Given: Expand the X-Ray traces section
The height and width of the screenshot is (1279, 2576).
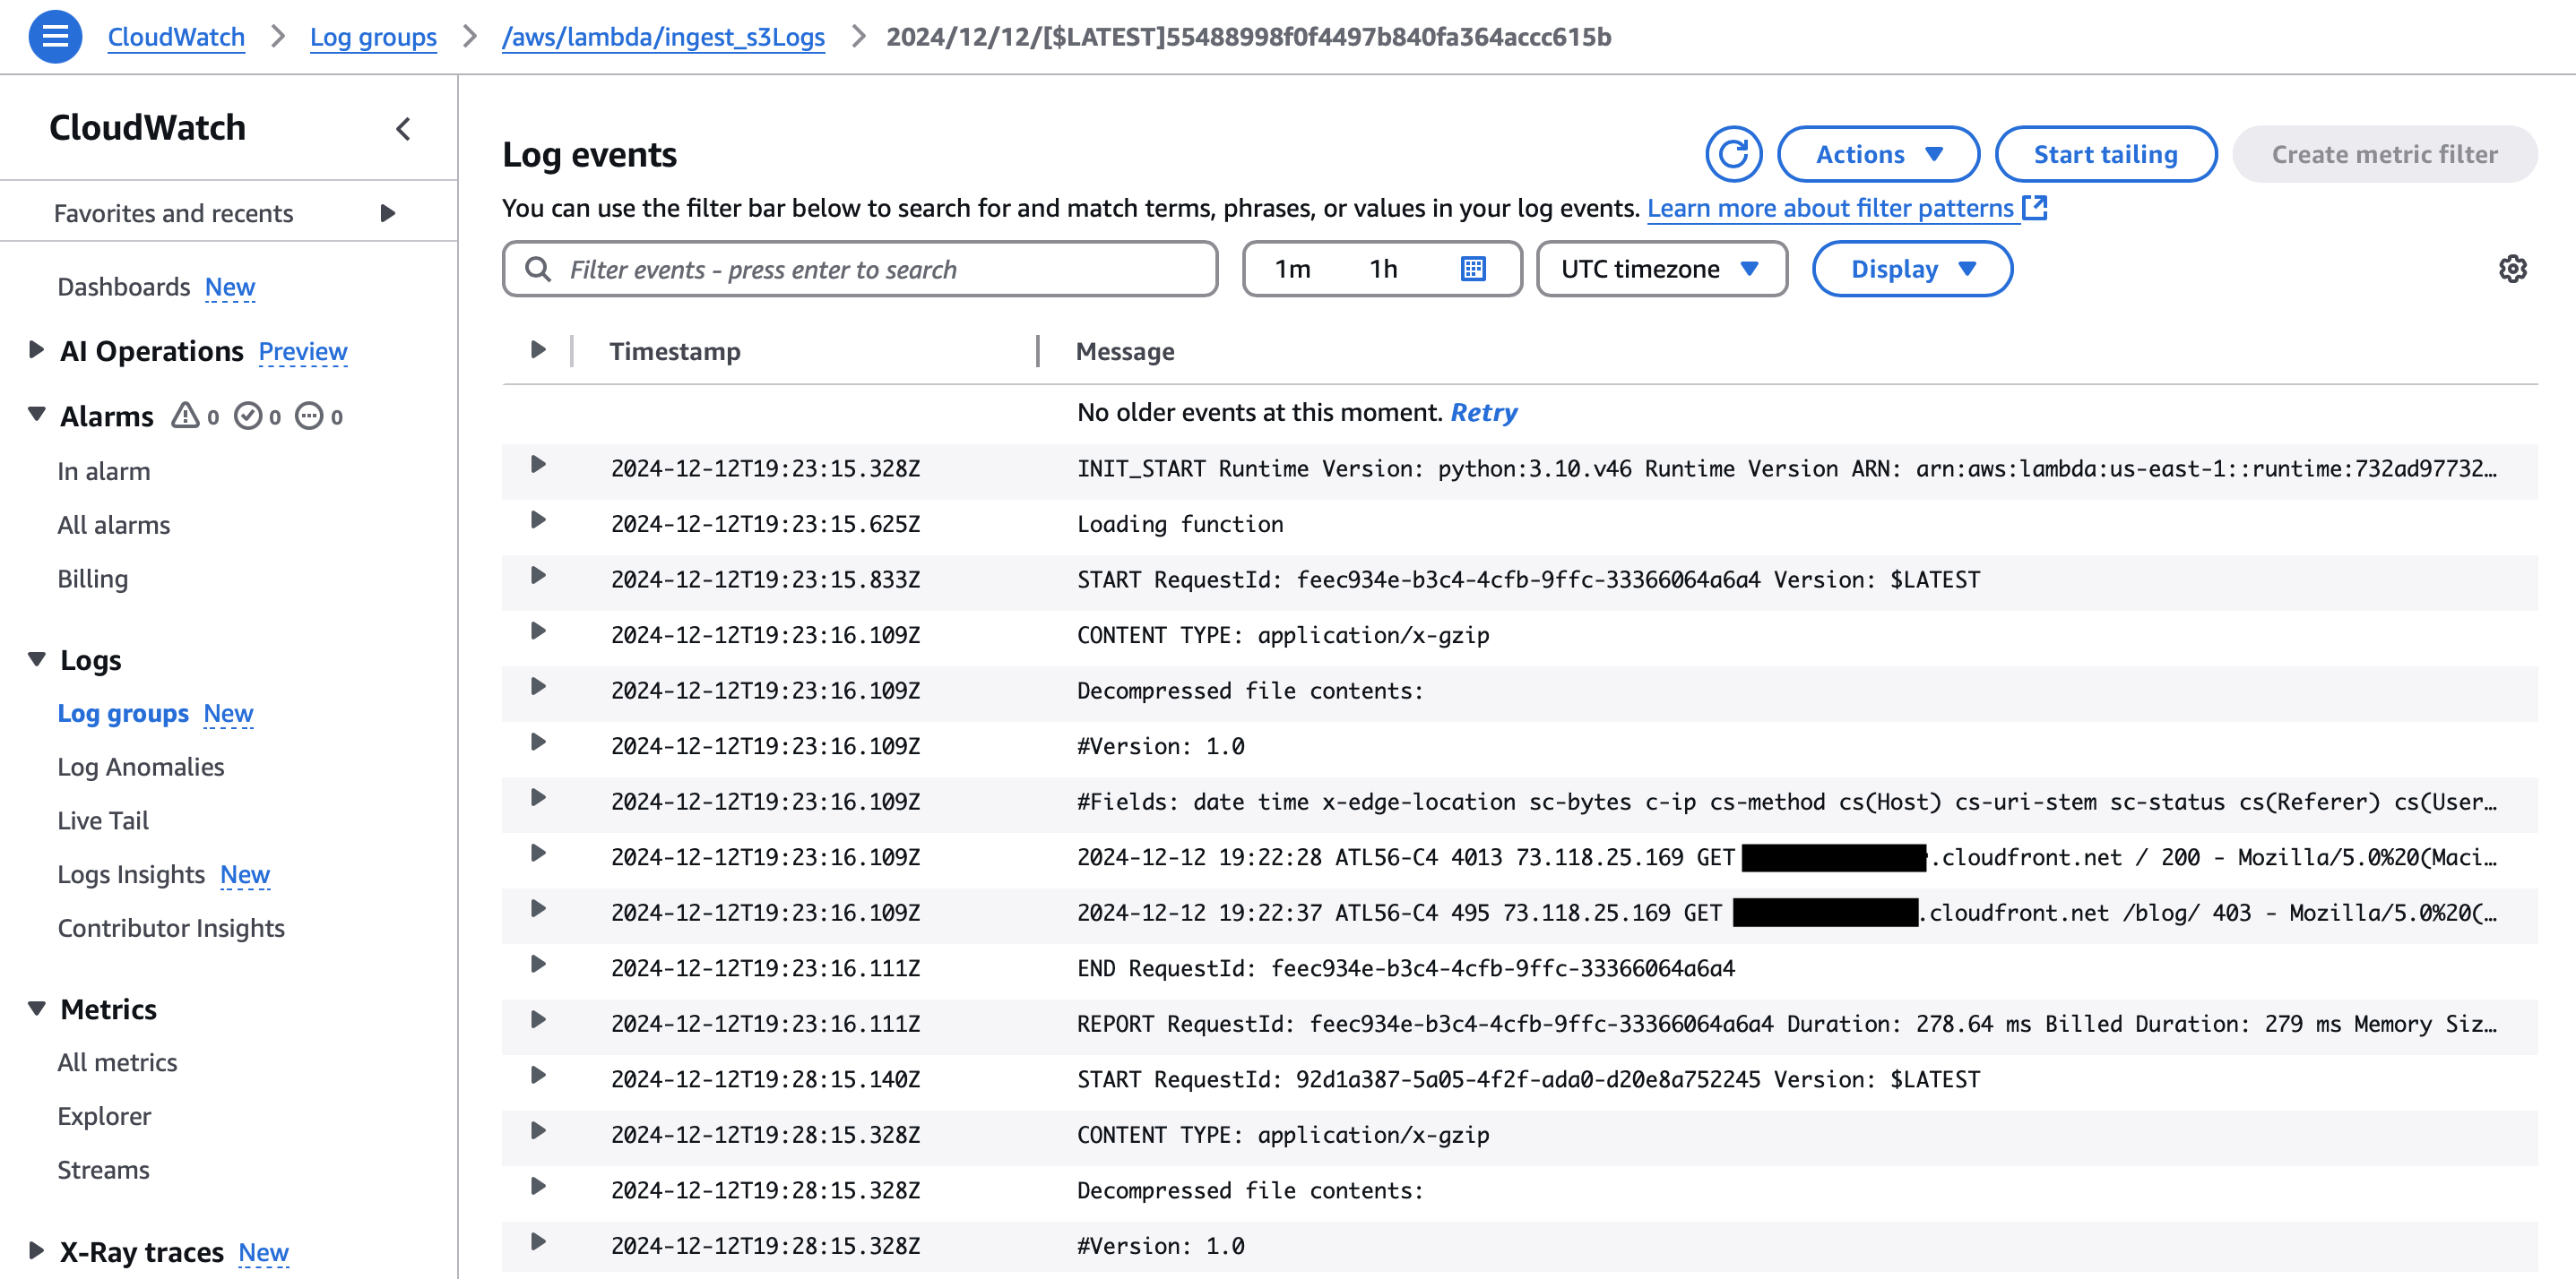Looking at the screenshot, I should (36, 1250).
